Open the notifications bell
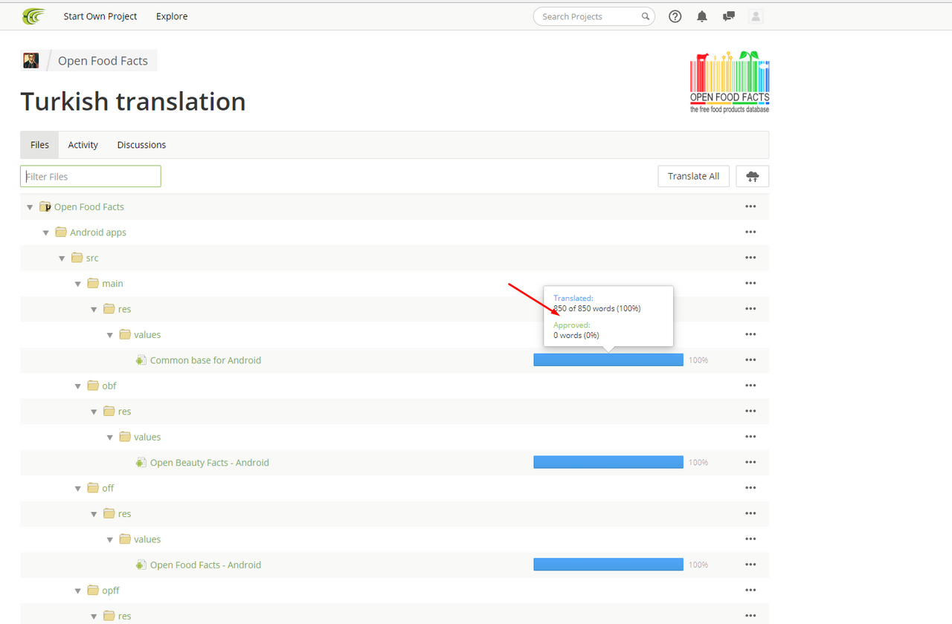Viewport: 952px width, 624px height. coord(702,16)
